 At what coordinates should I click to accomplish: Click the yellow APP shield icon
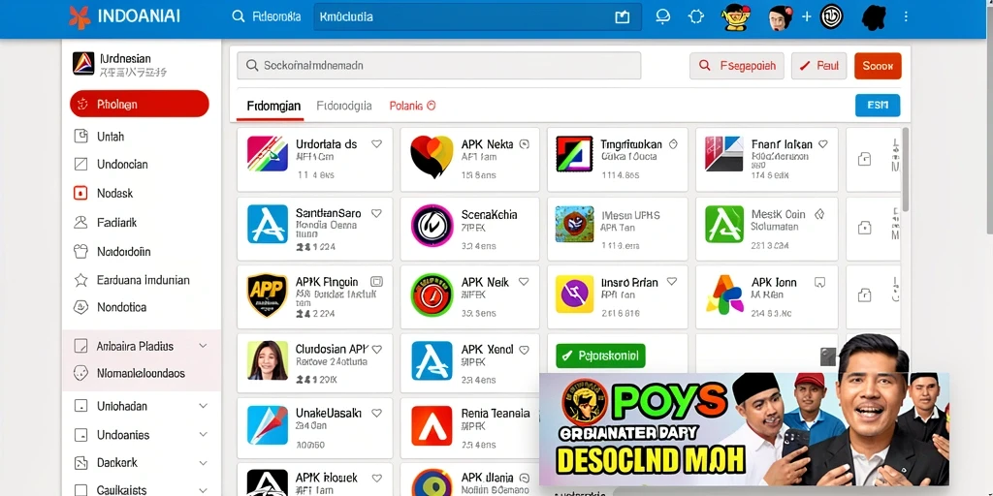tap(268, 294)
